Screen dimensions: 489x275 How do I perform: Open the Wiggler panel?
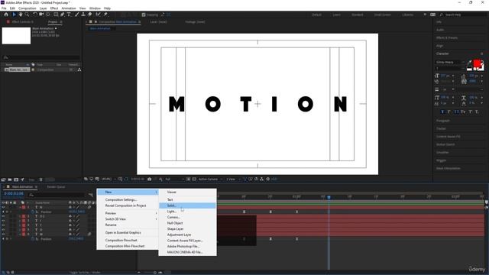(x=441, y=160)
